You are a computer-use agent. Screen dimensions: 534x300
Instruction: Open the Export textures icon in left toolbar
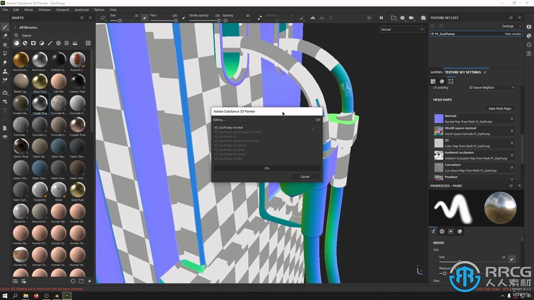[5, 92]
